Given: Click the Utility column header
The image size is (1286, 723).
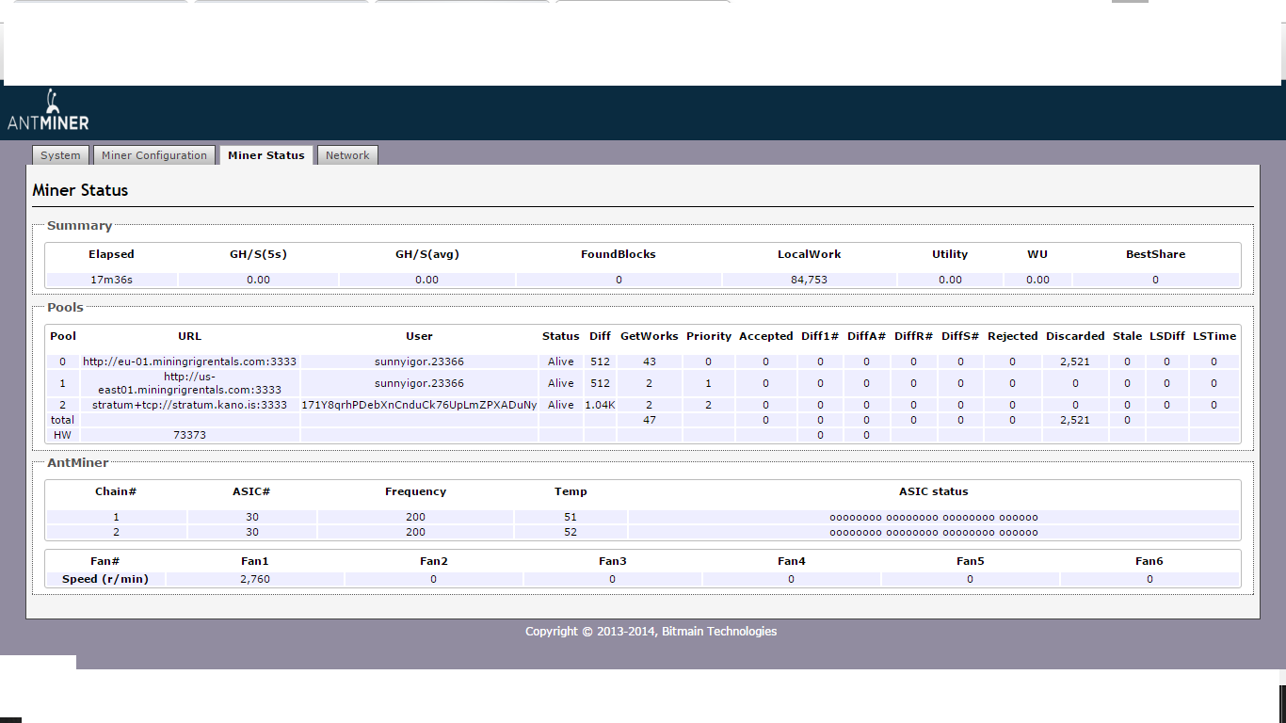Looking at the screenshot, I should [x=950, y=254].
